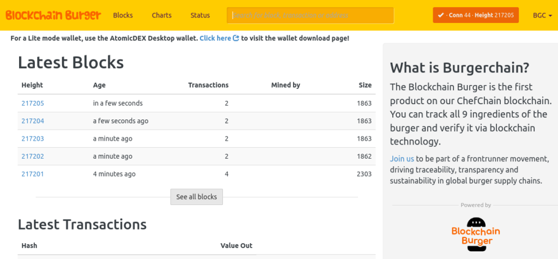
Task: Focus the block, transaction or address search field
Action: pos(310,15)
